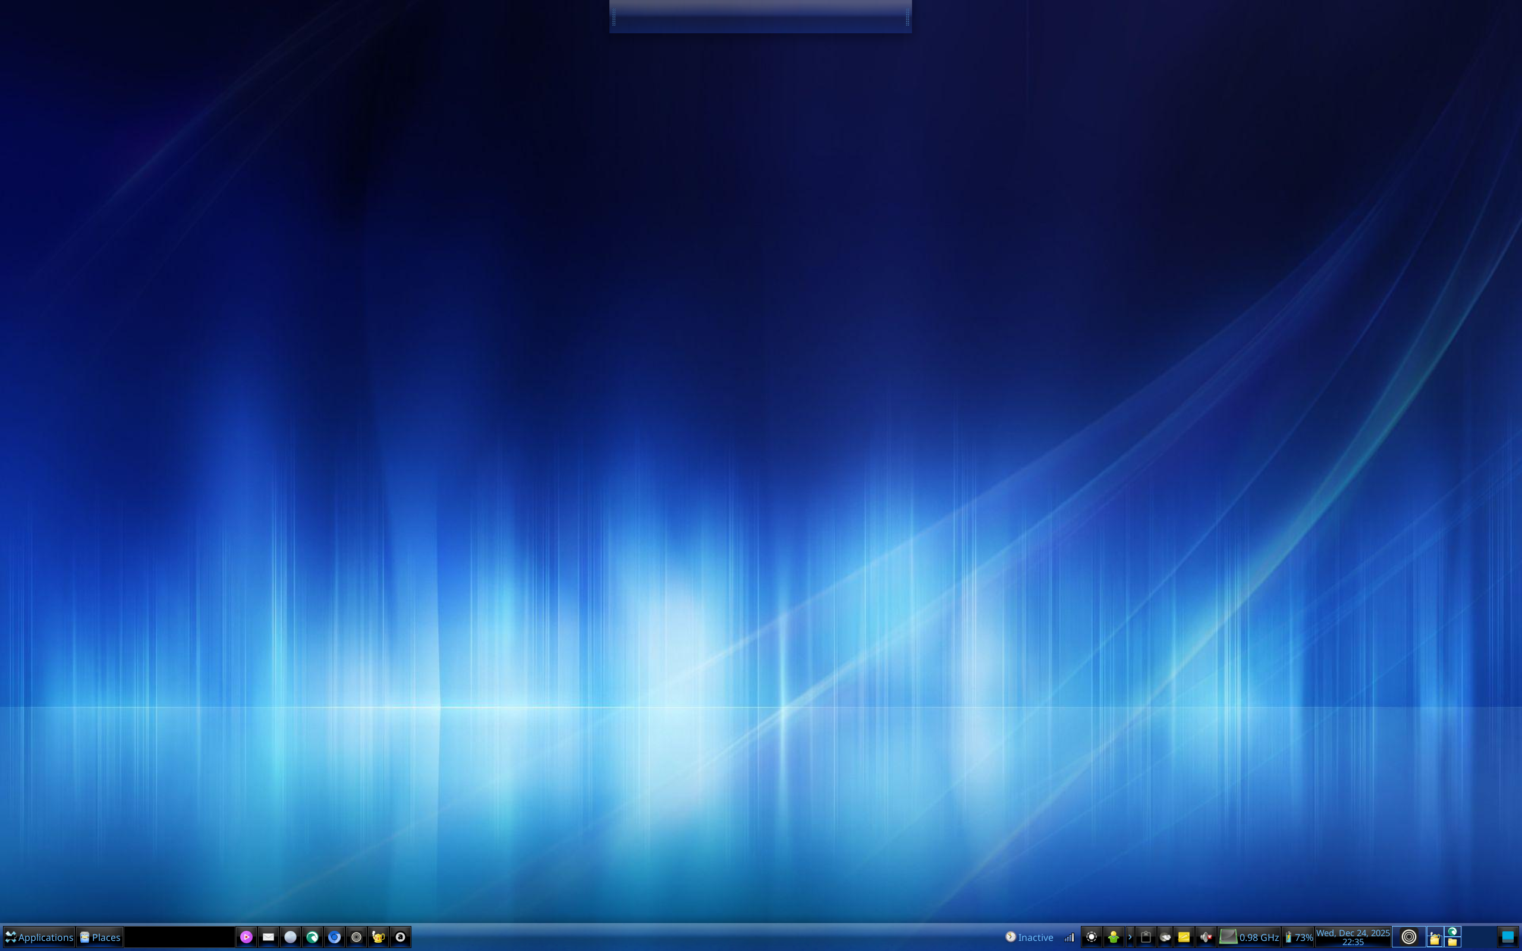
Task: Launch the green bird browser icon
Action: (313, 937)
